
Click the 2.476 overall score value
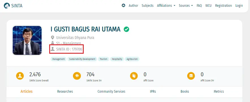pyautogui.click(x=35, y=74)
